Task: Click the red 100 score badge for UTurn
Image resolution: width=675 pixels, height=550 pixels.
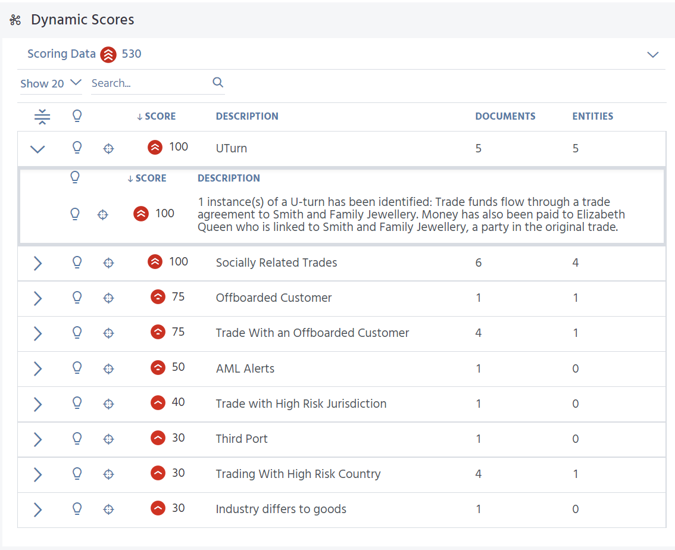Action: point(156,147)
